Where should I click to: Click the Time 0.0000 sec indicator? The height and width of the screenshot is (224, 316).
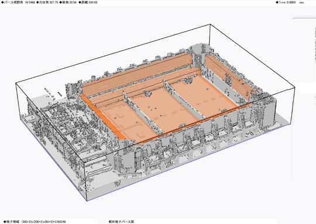coord(290,2)
